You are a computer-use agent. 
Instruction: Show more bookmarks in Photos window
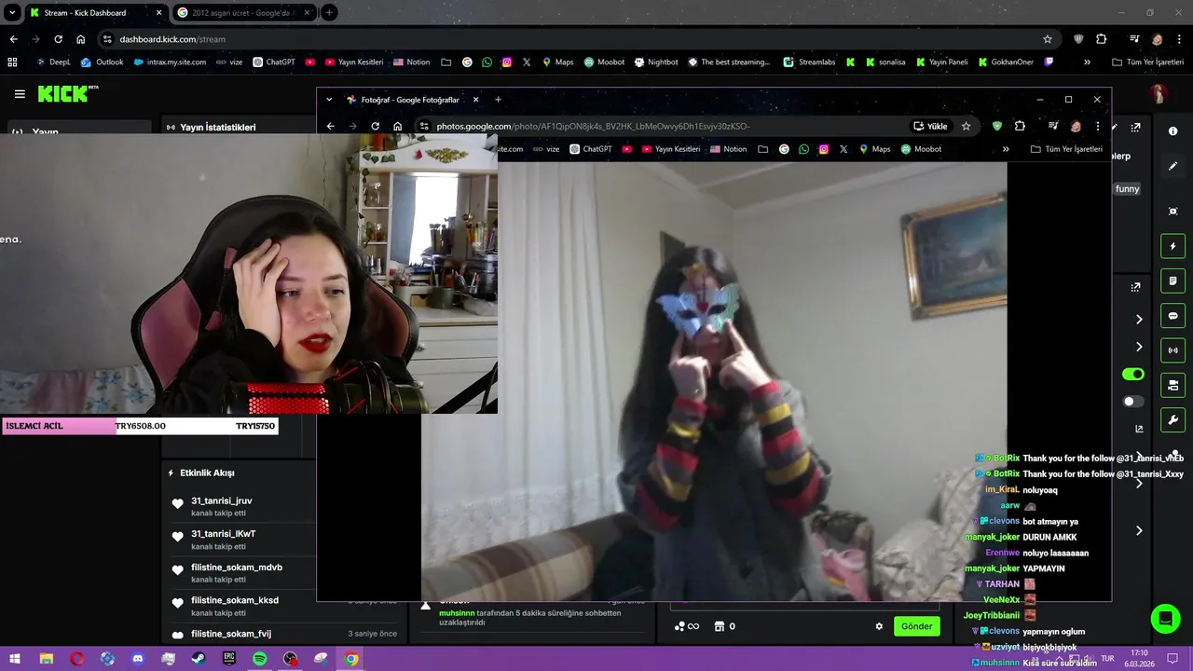[x=1006, y=149]
